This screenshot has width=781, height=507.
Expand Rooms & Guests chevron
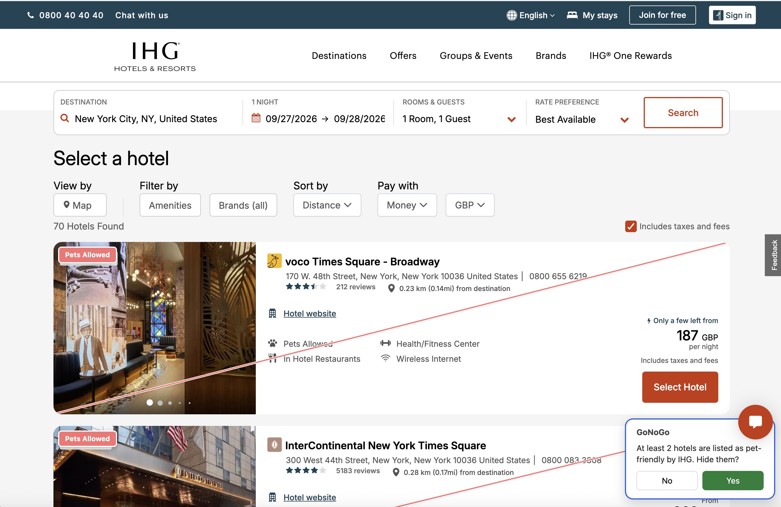pyautogui.click(x=511, y=119)
